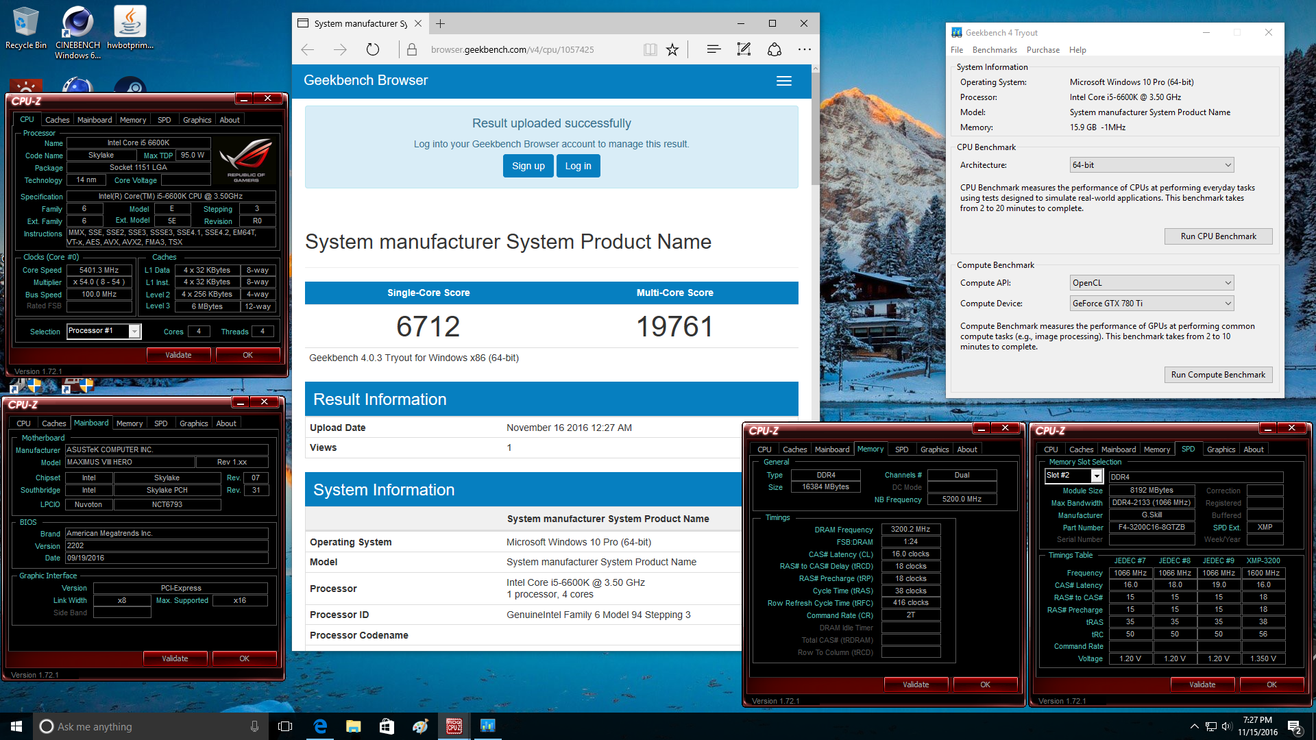Image resolution: width=1316 pixels, height=740 pixels.
Task: Select SPD tab in Mainboard CPU-Z window
Action: pyautogui.click(x=160, y=423)
